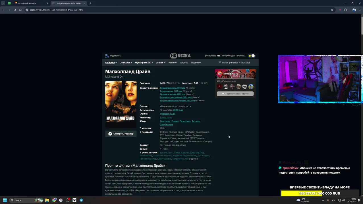Image resolution: width=363 pixels, height=204 pixels.
Task: Open the Windows Start menu
Action: coord(5,200)
